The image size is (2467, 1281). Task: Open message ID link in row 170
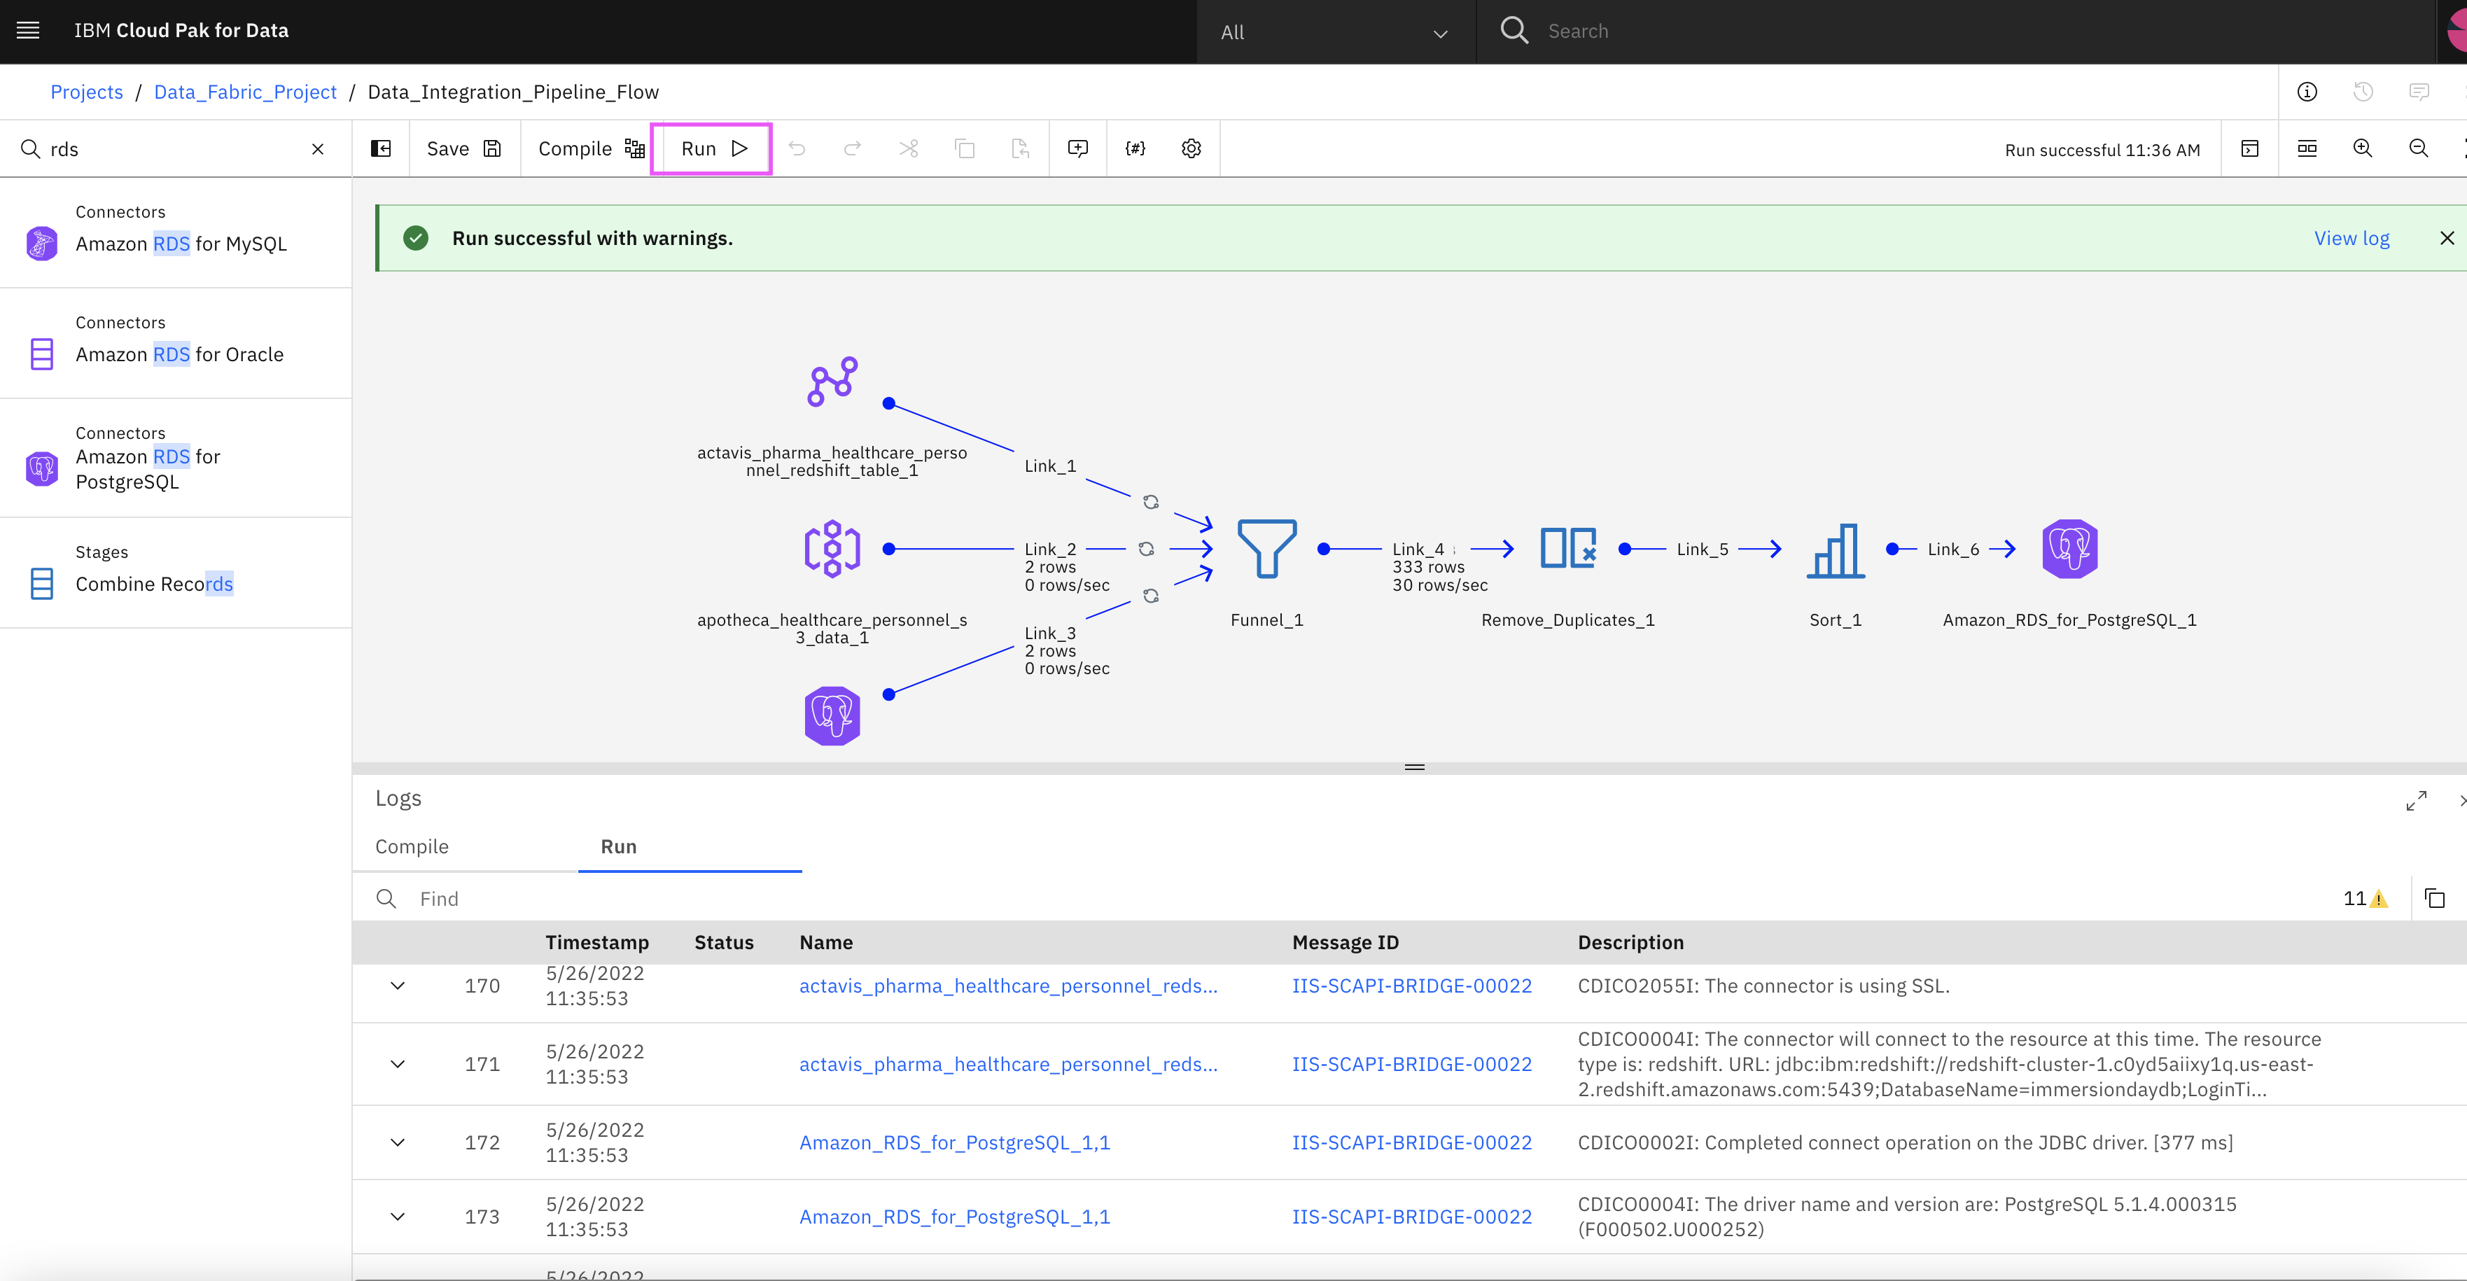[1411, 986]
